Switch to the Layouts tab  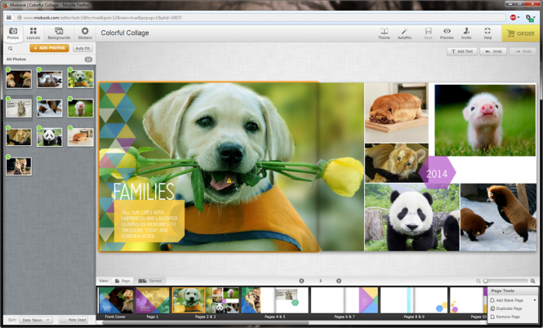[x=33, y=33]
